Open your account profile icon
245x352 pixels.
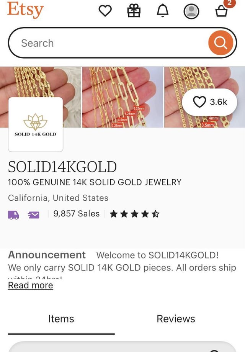(x=191, y=11)
